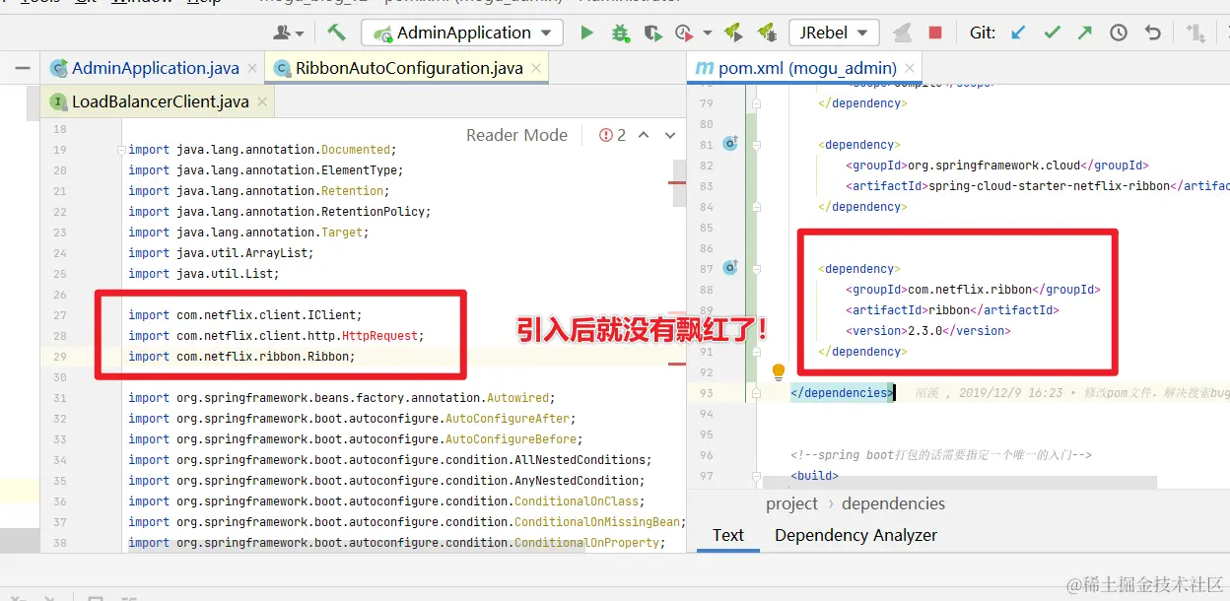Click the version 2.3.0 tag in pom.xml
The image size is (1230, 601).
(x=927, y=331)
